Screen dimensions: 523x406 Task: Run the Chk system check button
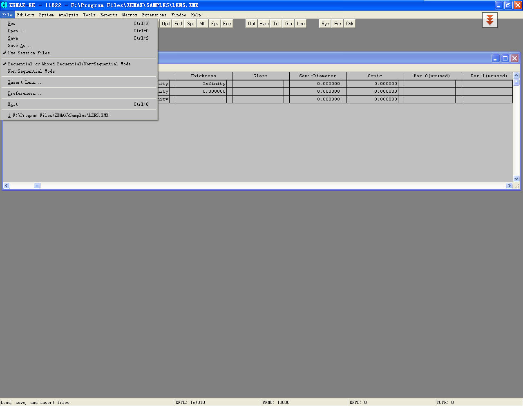pyautogui.click(x=350, y=24)
